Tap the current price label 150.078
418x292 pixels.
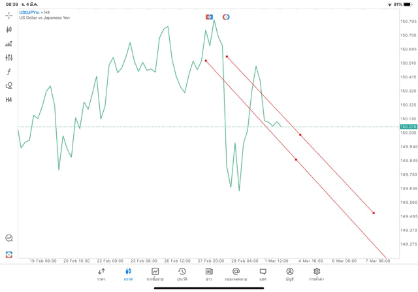pyautogui.click(x=408, y=127)
